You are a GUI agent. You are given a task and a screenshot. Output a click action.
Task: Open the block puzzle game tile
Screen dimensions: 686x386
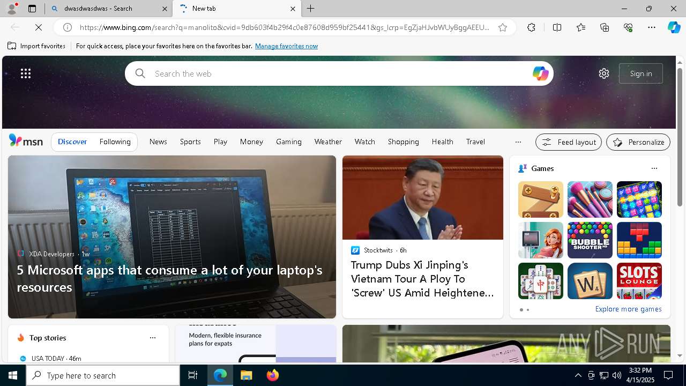(x=639, y=240)
